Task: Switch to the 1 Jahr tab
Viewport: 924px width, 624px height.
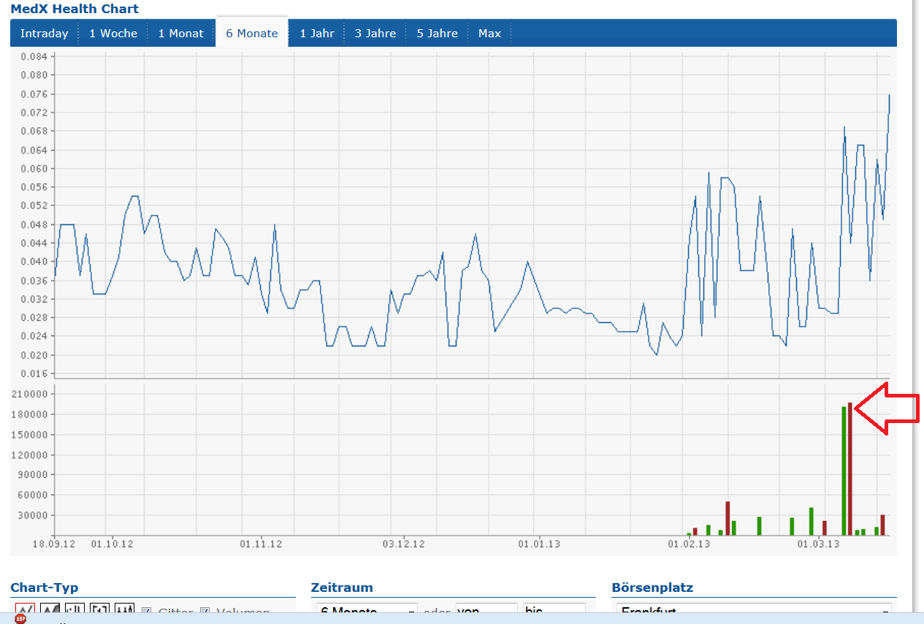Action: pyautogui.click(x=316, y=33)
